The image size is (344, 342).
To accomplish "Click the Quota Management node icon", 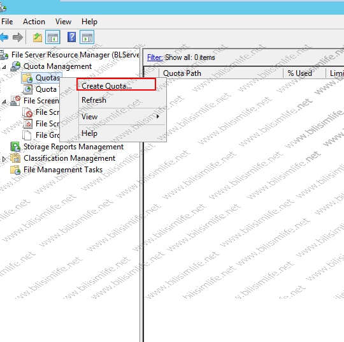I will point(15,66).
